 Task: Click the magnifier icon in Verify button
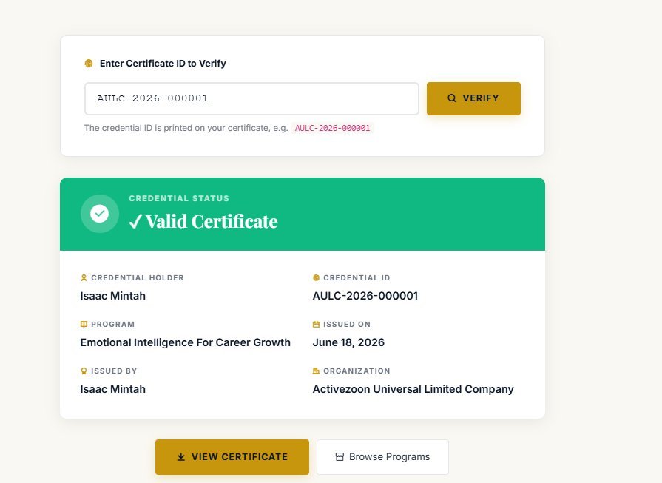click(452, 98)
